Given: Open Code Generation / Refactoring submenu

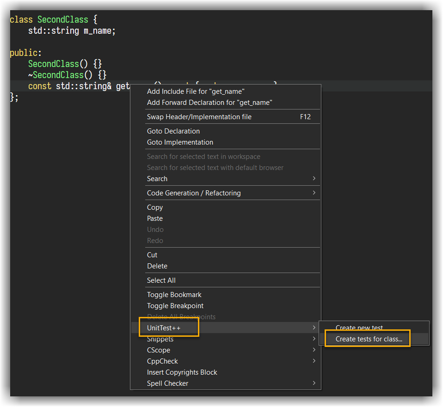Looking at the screenshot, I should (194, 193).
